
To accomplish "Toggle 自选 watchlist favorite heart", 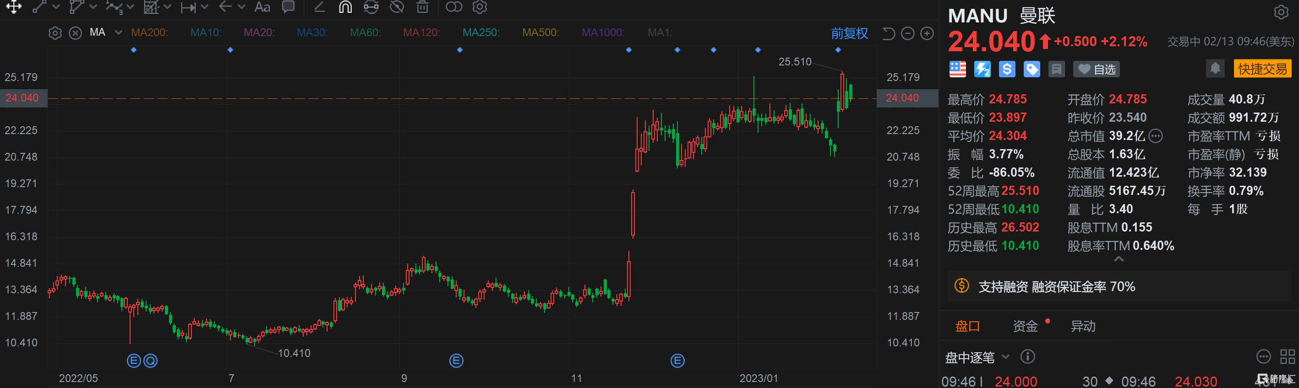I will 1096,69.
